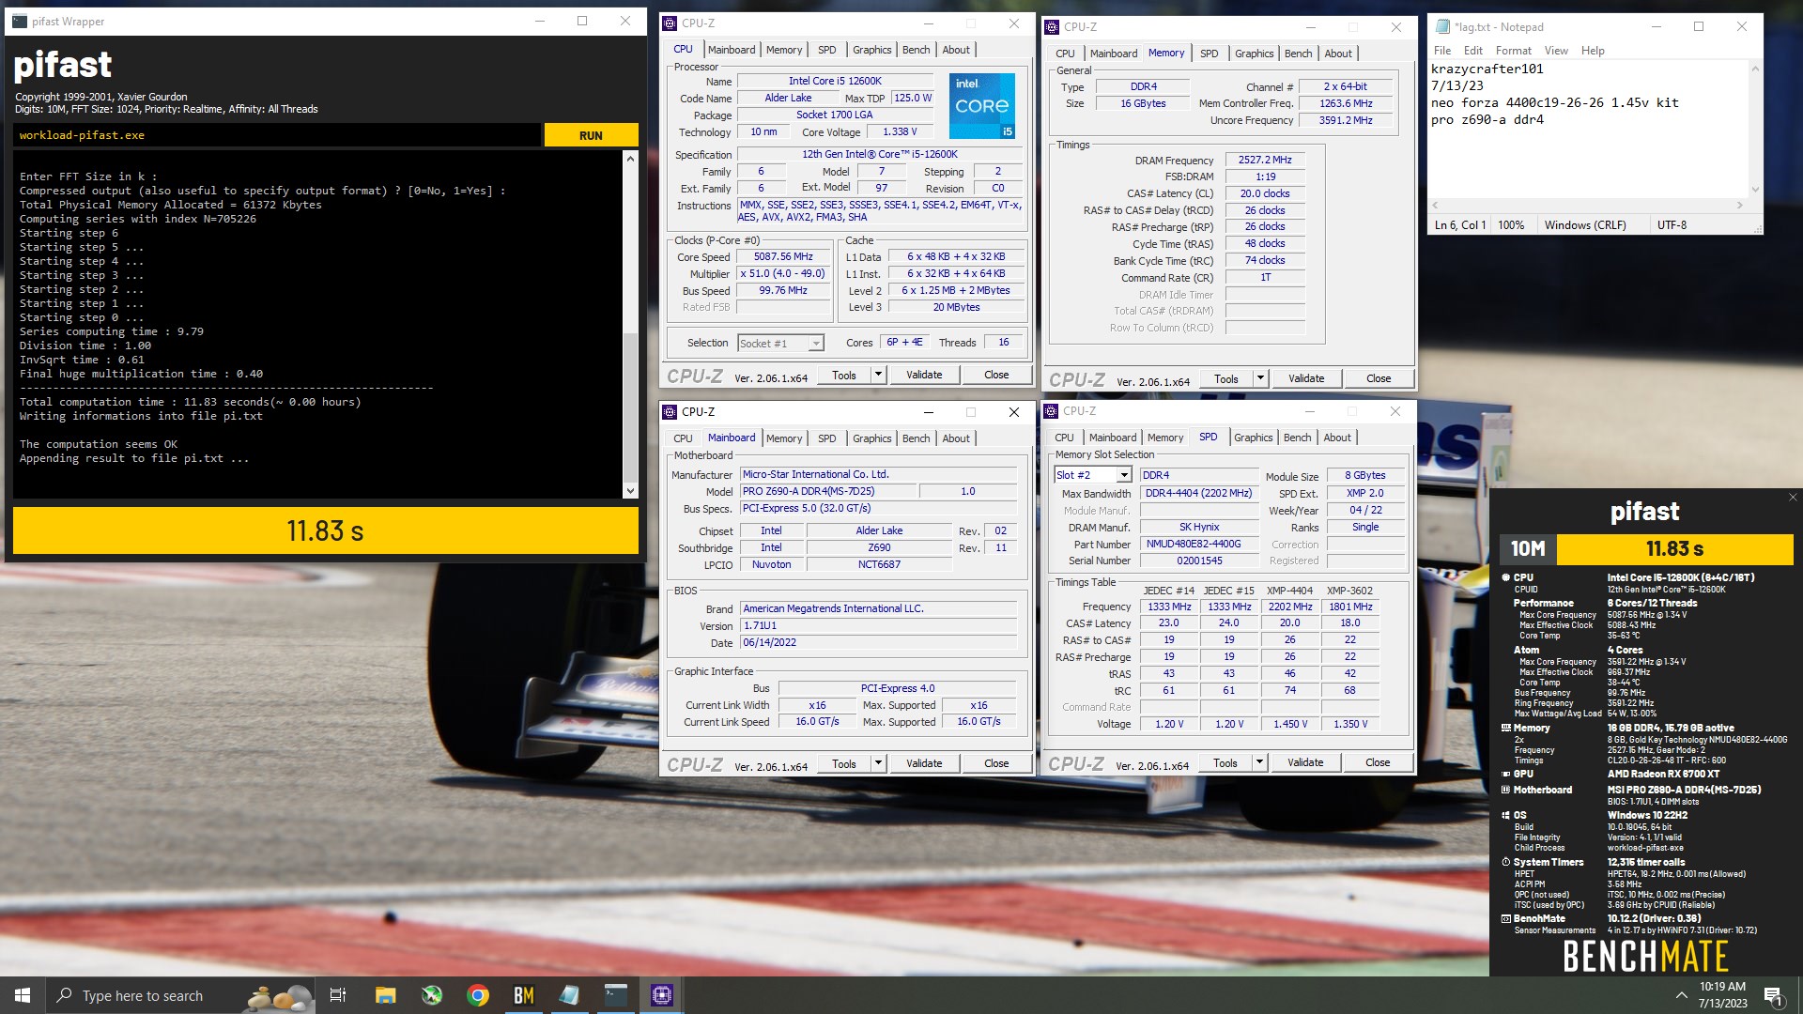Open the console window taskbar icon

coord(616,995)
